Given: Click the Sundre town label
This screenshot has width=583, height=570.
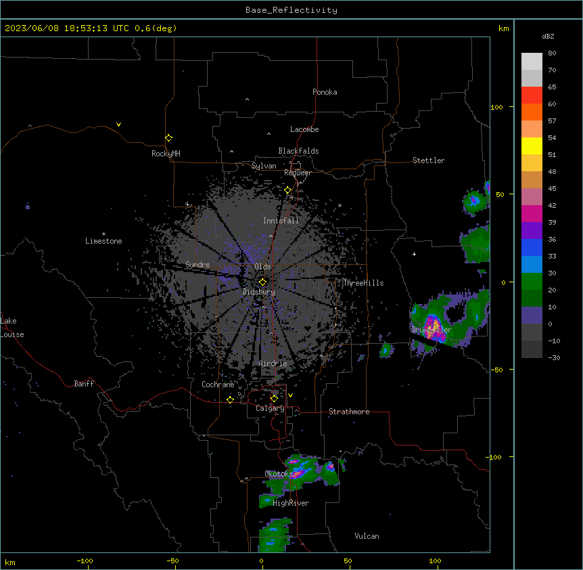Looking at the screenshot, I should 197,265.
